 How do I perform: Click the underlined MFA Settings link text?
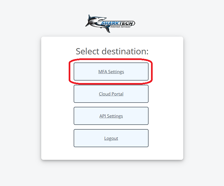click(x=111, y=72)
